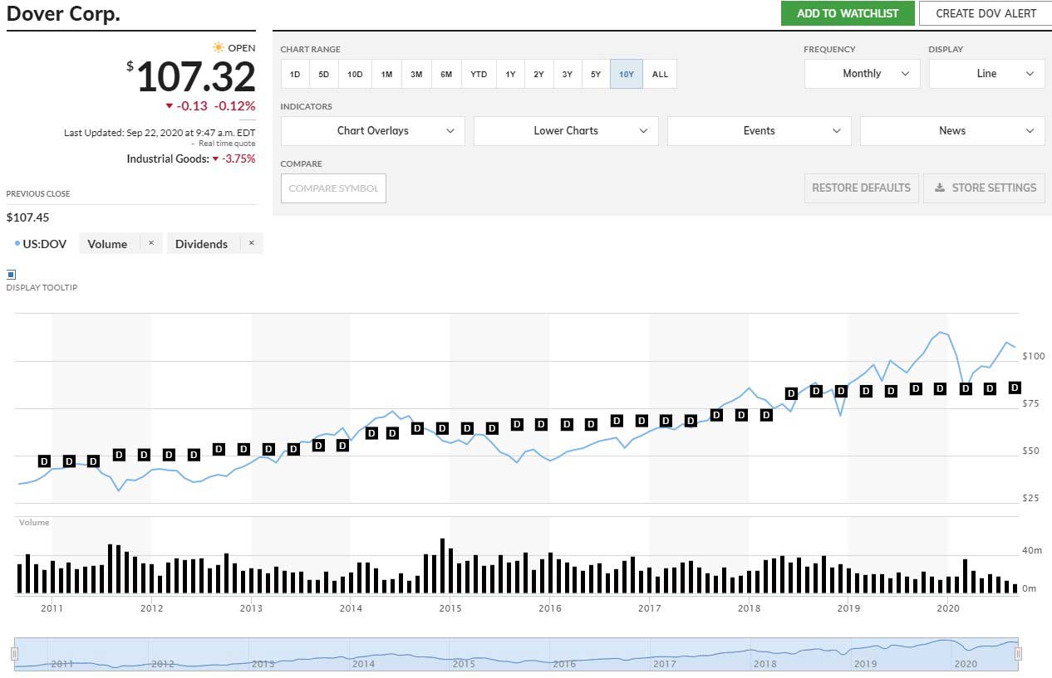Viewport: 1052px width, 678px height.
Task: Remove the Dividends chip using its x
Action: 251,243
